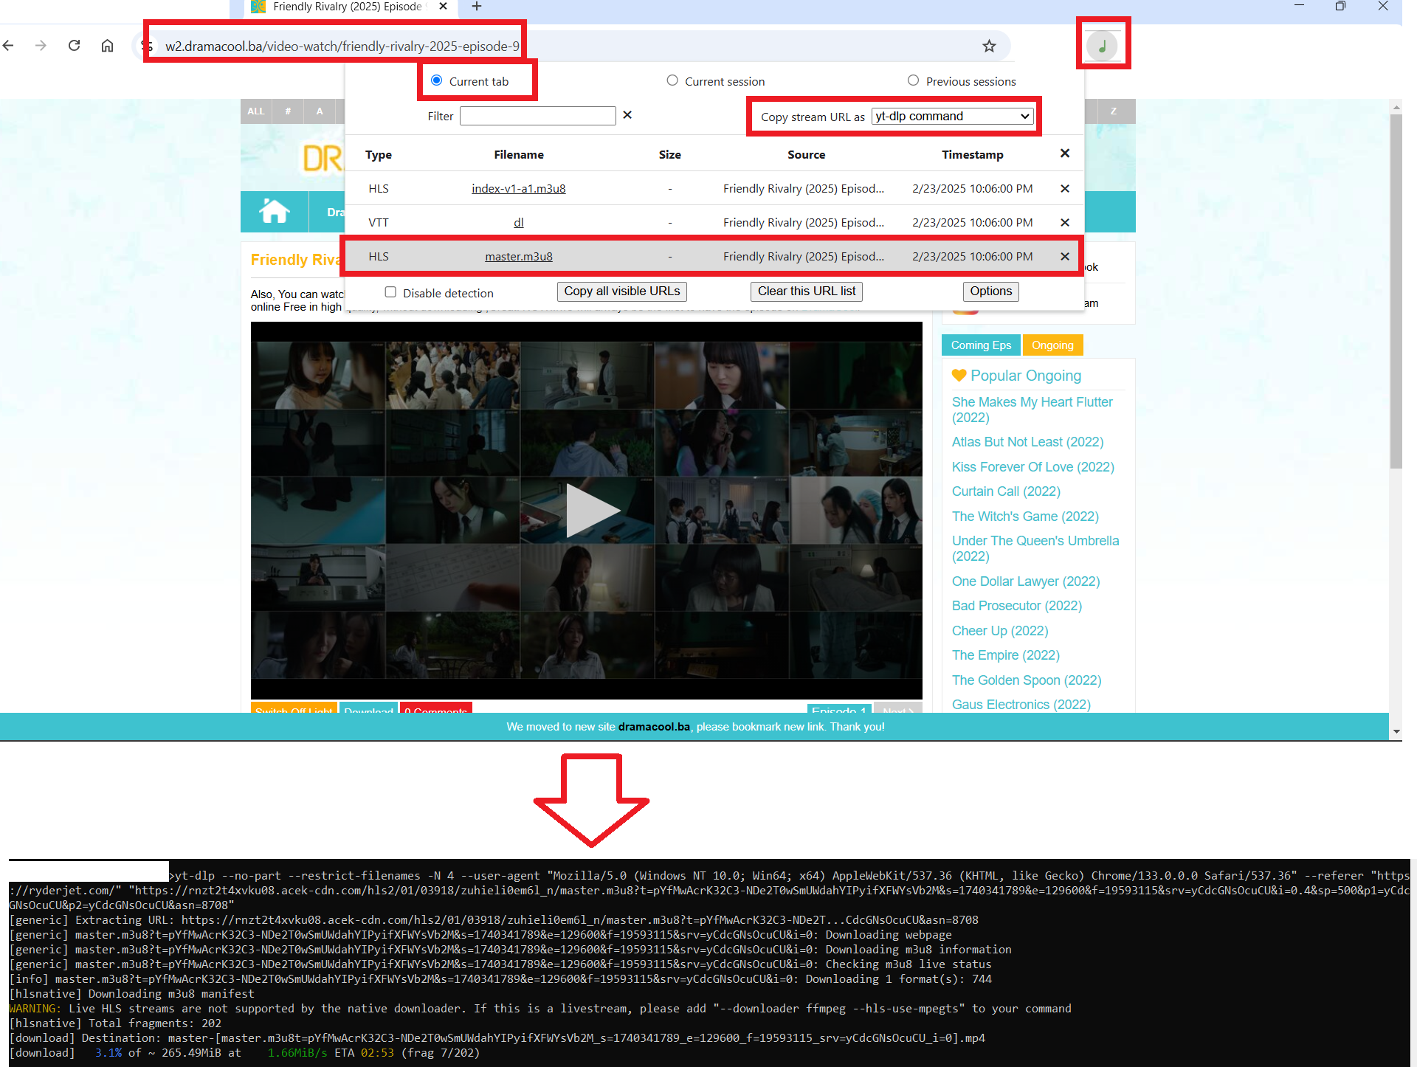This screenshot has height=1067, width=1417.
Task: Switch to the Coming Eps tab
Action: (980, 345)
